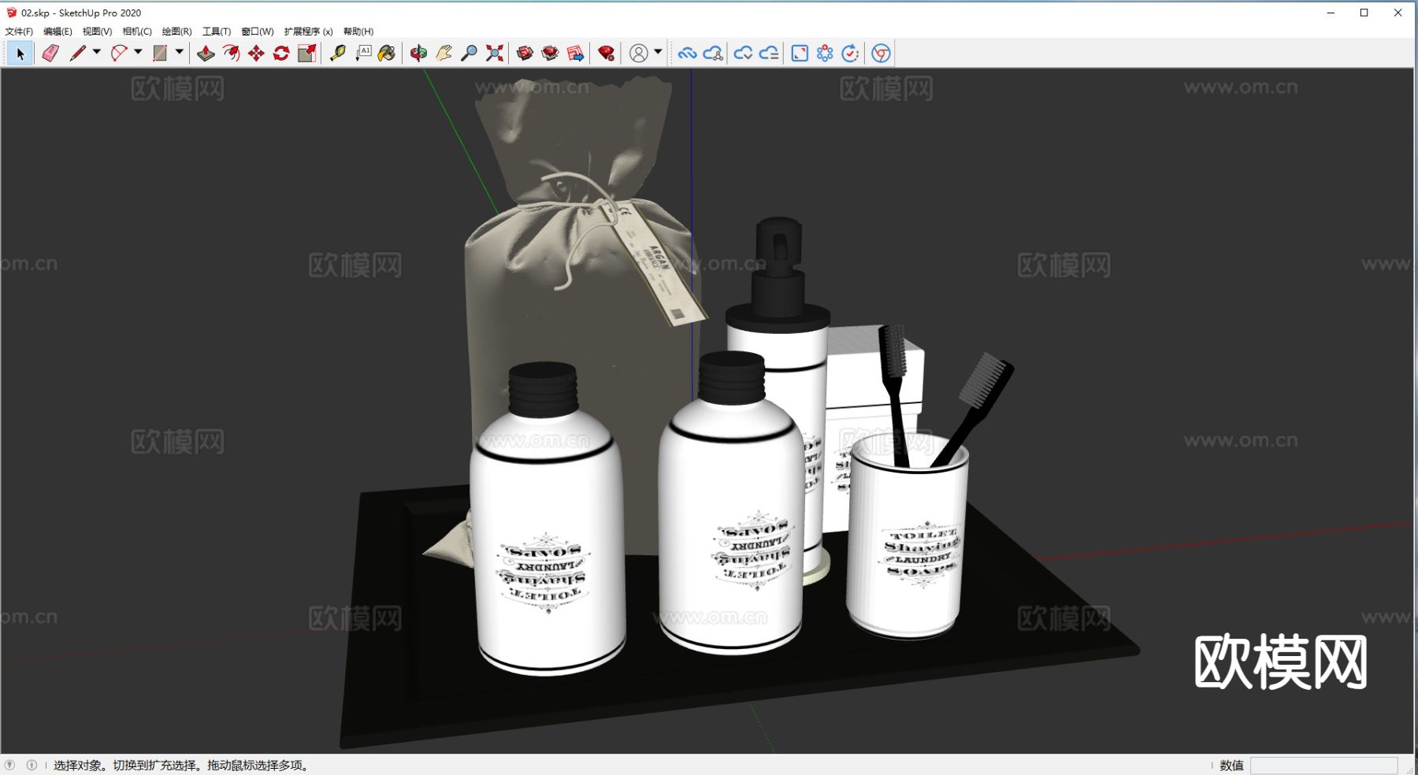Open the Extension Warehouse icon
The image size is (1418, 775).
pos(550,54)
